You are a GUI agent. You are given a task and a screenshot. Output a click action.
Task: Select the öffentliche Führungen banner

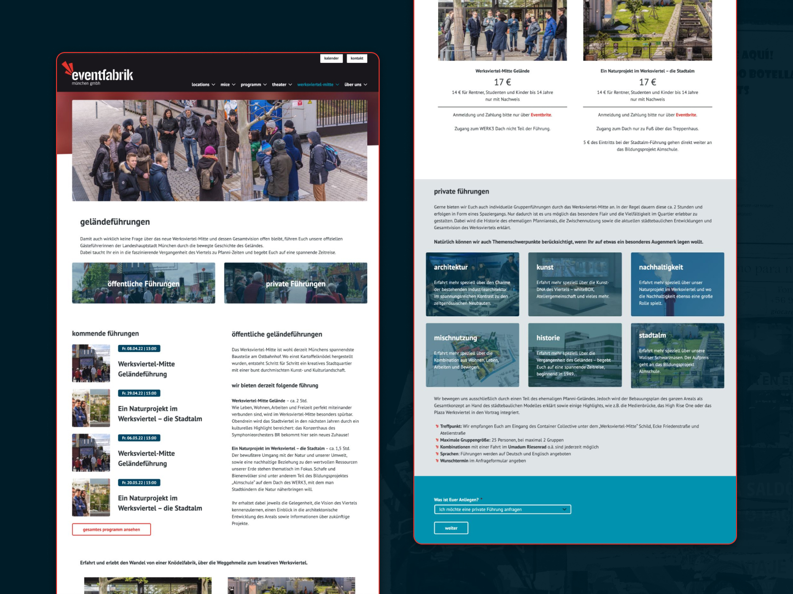click(x=144, y=283)
